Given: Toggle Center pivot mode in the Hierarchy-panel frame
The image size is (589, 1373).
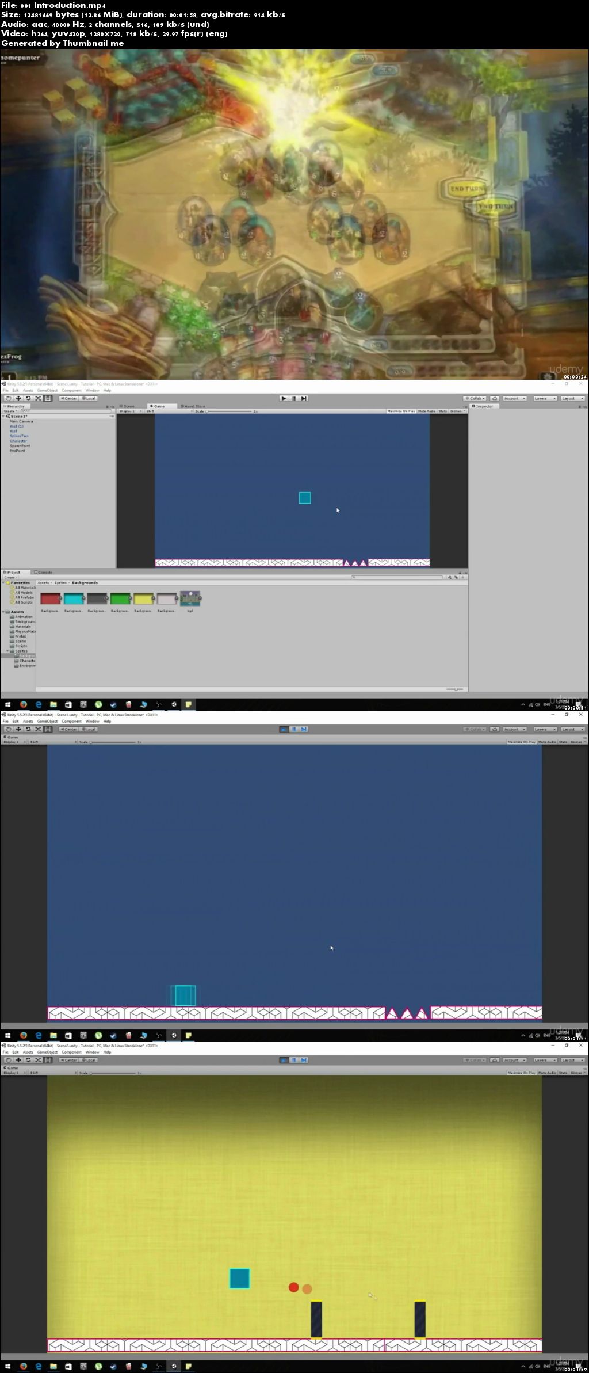Looking at the screenshot, I should (69, 398).
